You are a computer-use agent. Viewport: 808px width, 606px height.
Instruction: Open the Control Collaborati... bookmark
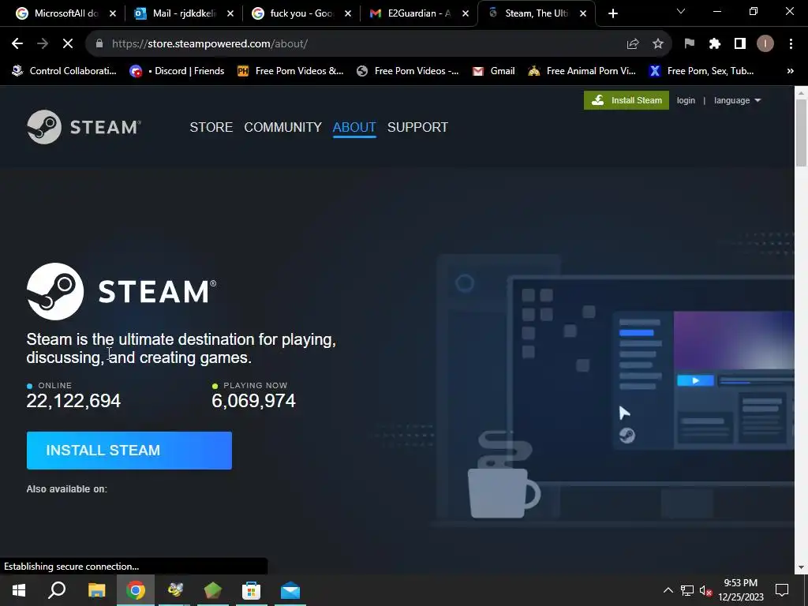65,71
